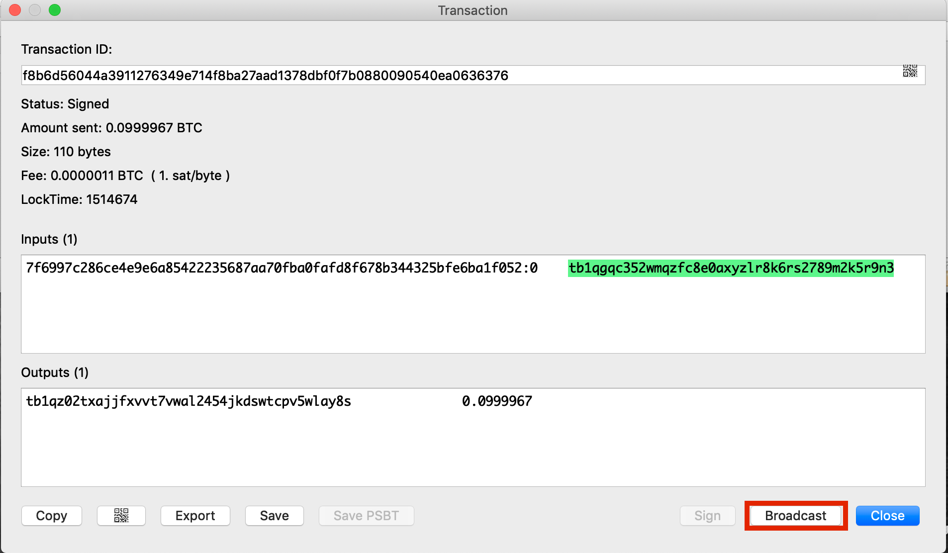Copy the transaction
Viewport: 948px width, 553px height.
pyautogui.click(x=52, y=516)
